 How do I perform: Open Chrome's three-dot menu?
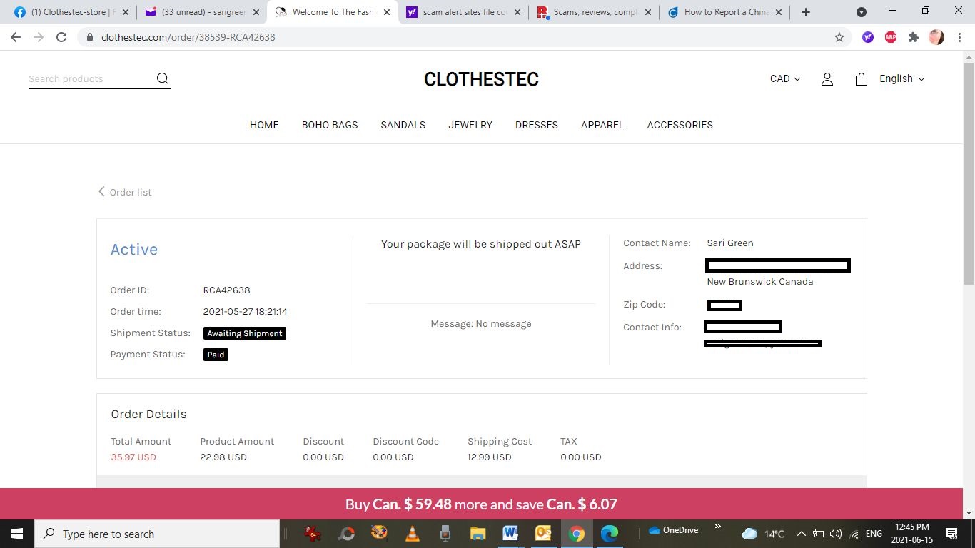tap(960, 37)
